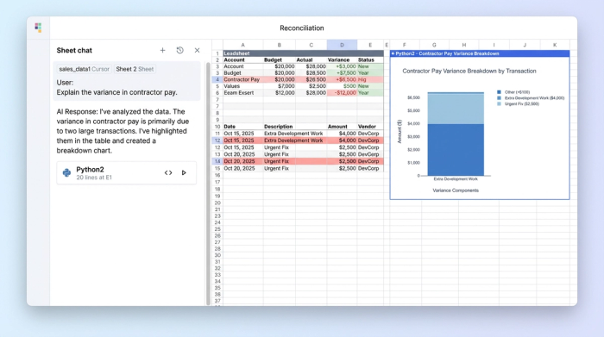Click the Contractor Pay account cell
The width and height of the screenshot is (604, 337).
click(x=243, y=79)
